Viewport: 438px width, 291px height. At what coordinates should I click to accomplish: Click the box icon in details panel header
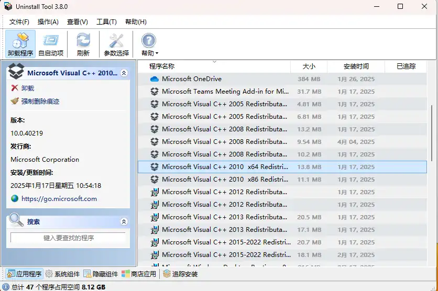[16, 71]
